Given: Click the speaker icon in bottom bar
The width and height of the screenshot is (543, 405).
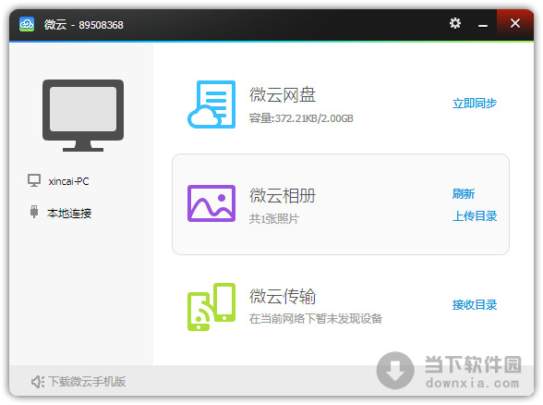Looking at the screenshot, I should point(38,382).
